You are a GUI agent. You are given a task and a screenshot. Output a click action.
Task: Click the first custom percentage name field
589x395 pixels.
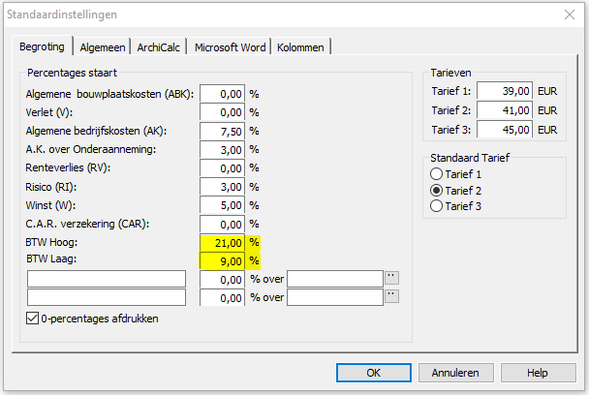107,279
